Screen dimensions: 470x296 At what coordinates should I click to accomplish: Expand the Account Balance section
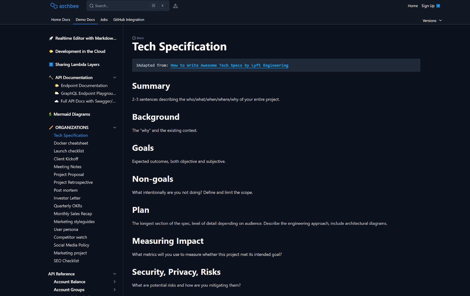(115, 281)
